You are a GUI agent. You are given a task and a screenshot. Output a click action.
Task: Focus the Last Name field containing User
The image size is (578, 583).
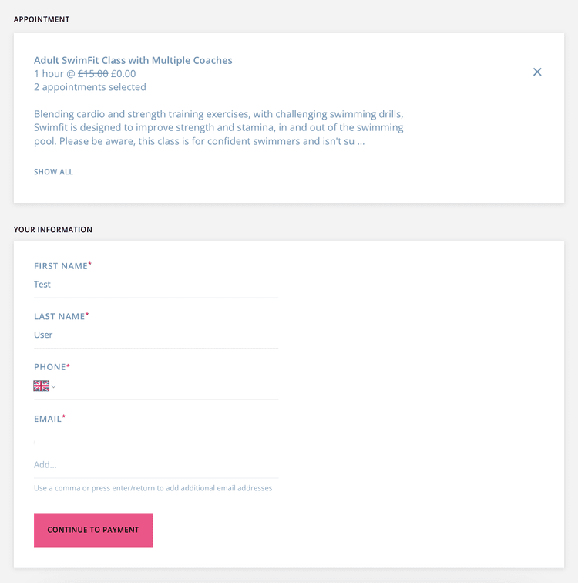tap(156, 335)
